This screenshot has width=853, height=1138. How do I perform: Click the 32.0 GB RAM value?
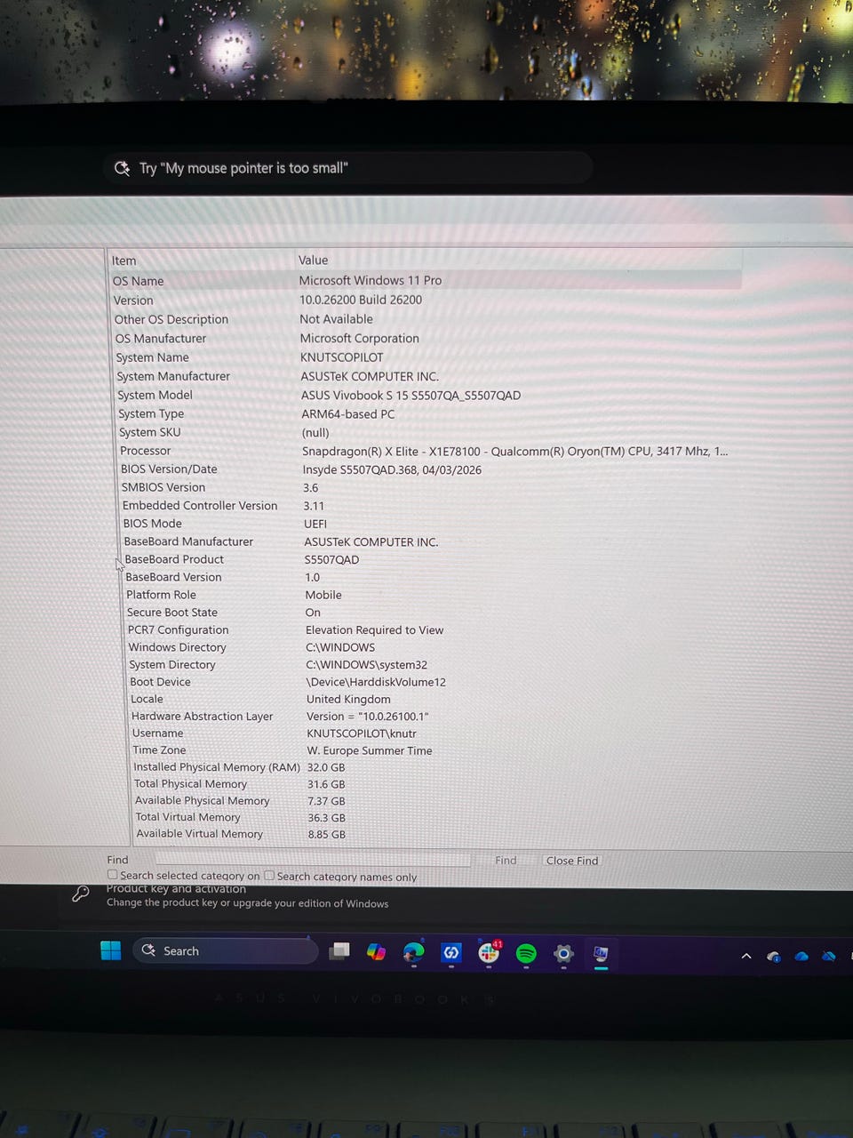pyautogui.click(x=326, y=767)
